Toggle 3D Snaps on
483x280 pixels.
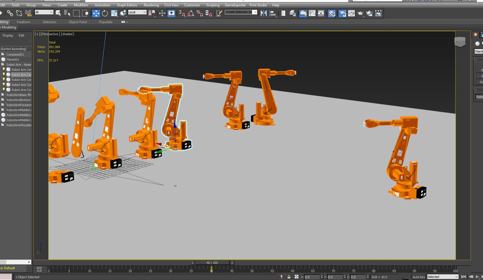[x=182, y=13]
